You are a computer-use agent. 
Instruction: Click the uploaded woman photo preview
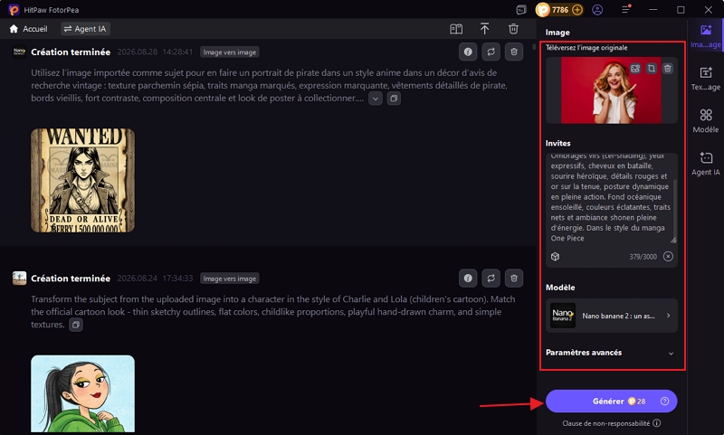click(x=611, y=90)
